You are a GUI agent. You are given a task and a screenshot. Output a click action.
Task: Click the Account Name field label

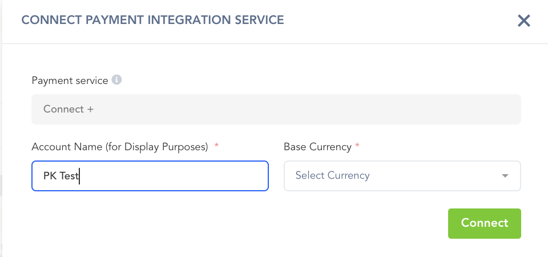(x=119, y=147)
